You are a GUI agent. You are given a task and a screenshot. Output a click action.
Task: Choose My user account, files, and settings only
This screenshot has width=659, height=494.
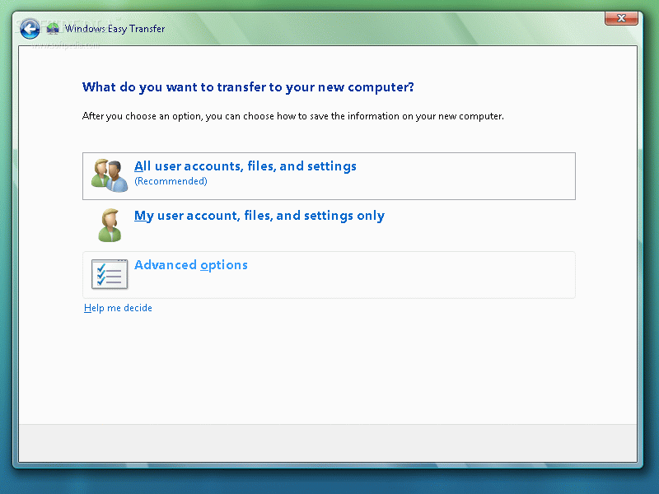pos(329,226)
